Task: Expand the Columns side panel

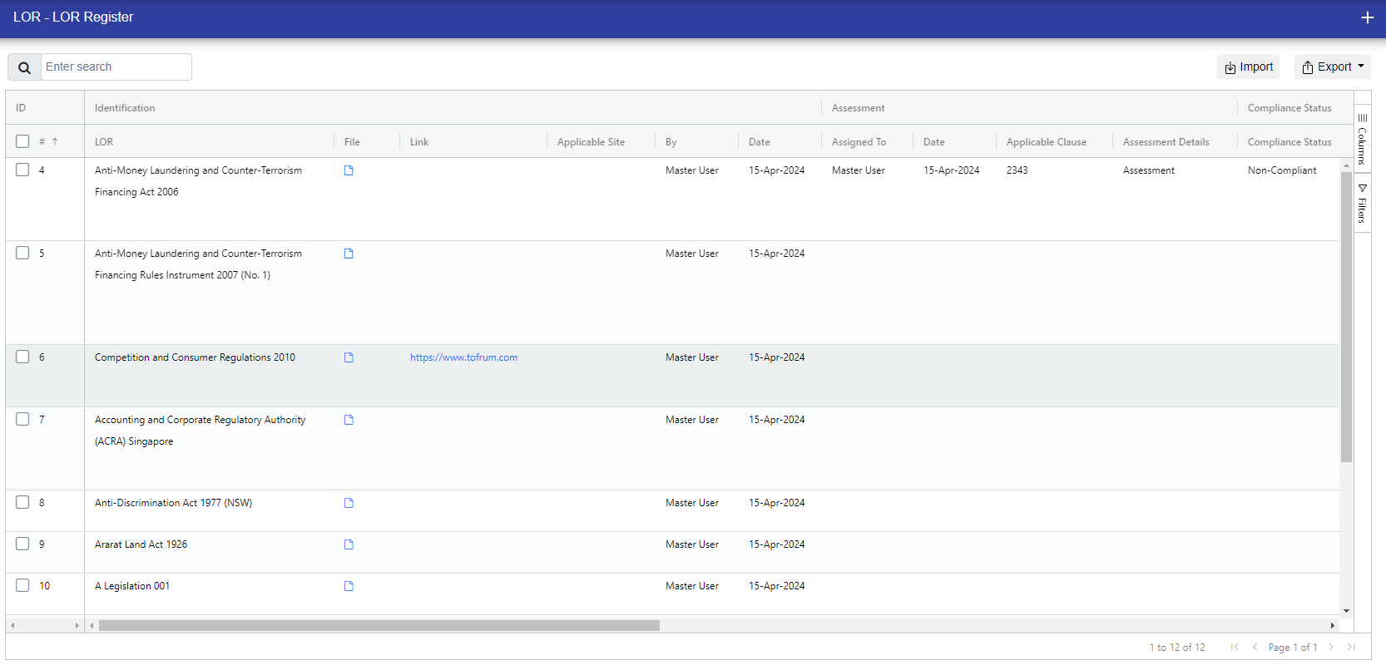Action: (x=1362, y=140)
